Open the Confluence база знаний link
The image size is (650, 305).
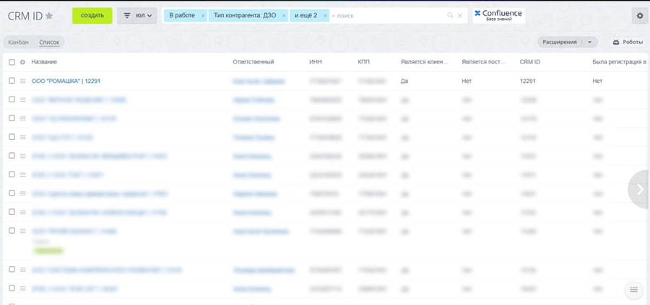[x=498, y=15]
